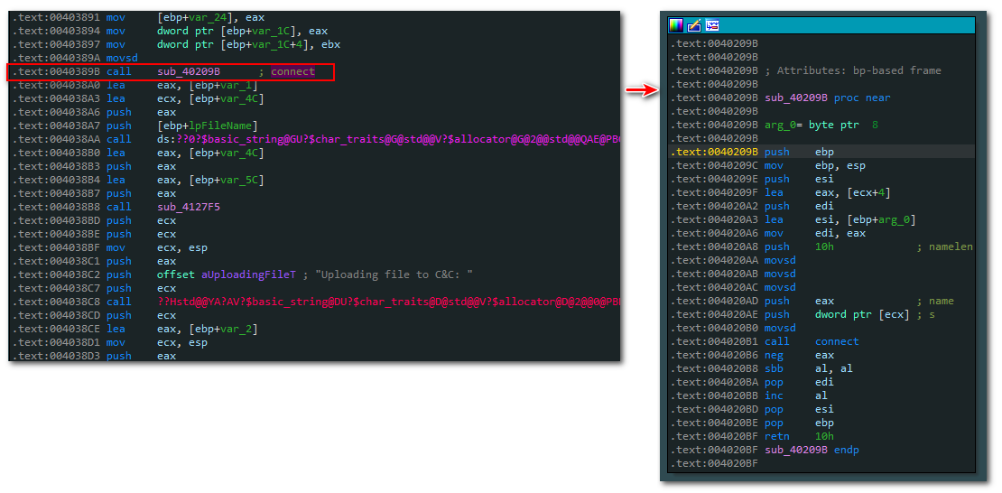Click lea eax, [ecx+4] line
The width and height of the screenshot is (1002, 493).
coord(780,192)
